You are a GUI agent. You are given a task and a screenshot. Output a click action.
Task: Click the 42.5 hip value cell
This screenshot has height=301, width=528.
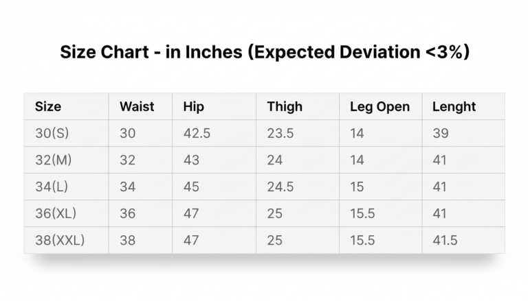pos(197,133)
